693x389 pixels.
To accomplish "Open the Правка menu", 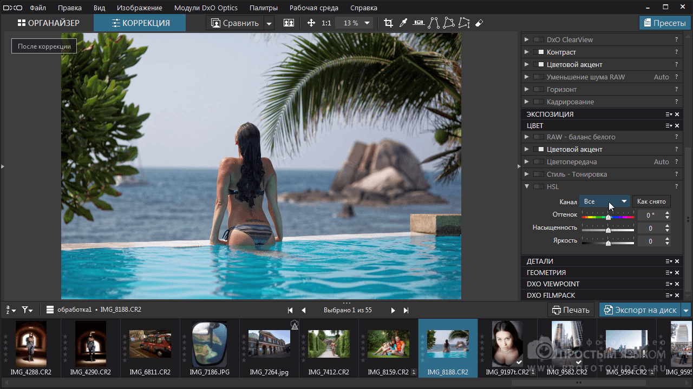I will point(69,8).
